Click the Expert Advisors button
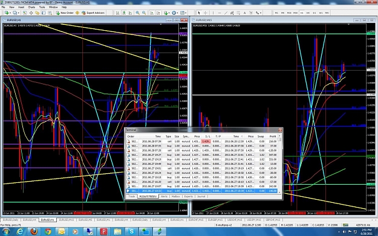Screen dimensions: 378x236 click(93, 13)
